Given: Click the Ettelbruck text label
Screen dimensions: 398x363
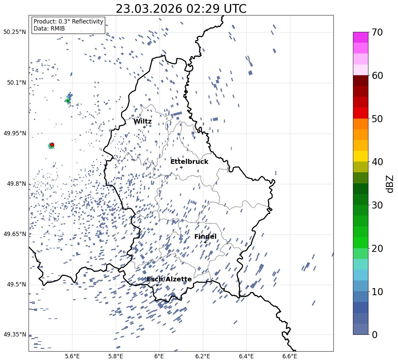Looking at the screenshot, I should tap(189, 162).
